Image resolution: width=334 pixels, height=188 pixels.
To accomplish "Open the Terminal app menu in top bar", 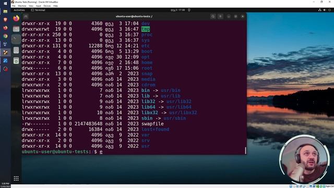I will click(x=38, y=10).
